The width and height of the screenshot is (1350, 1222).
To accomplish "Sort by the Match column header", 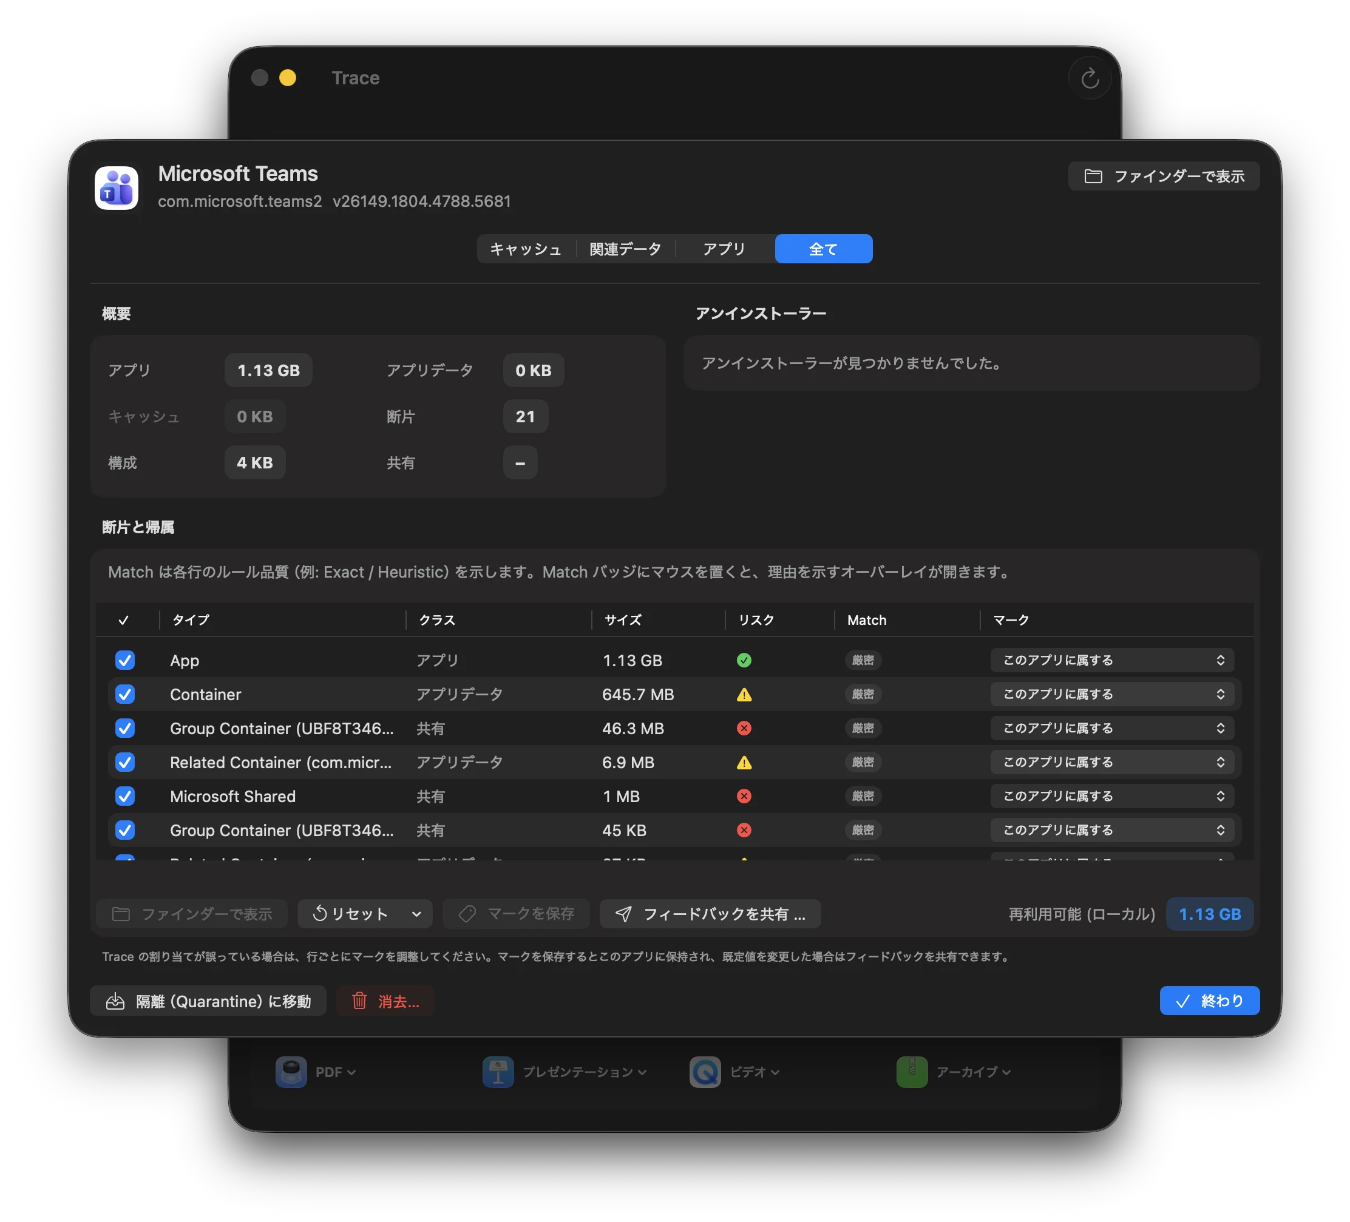I will point(867,620).
